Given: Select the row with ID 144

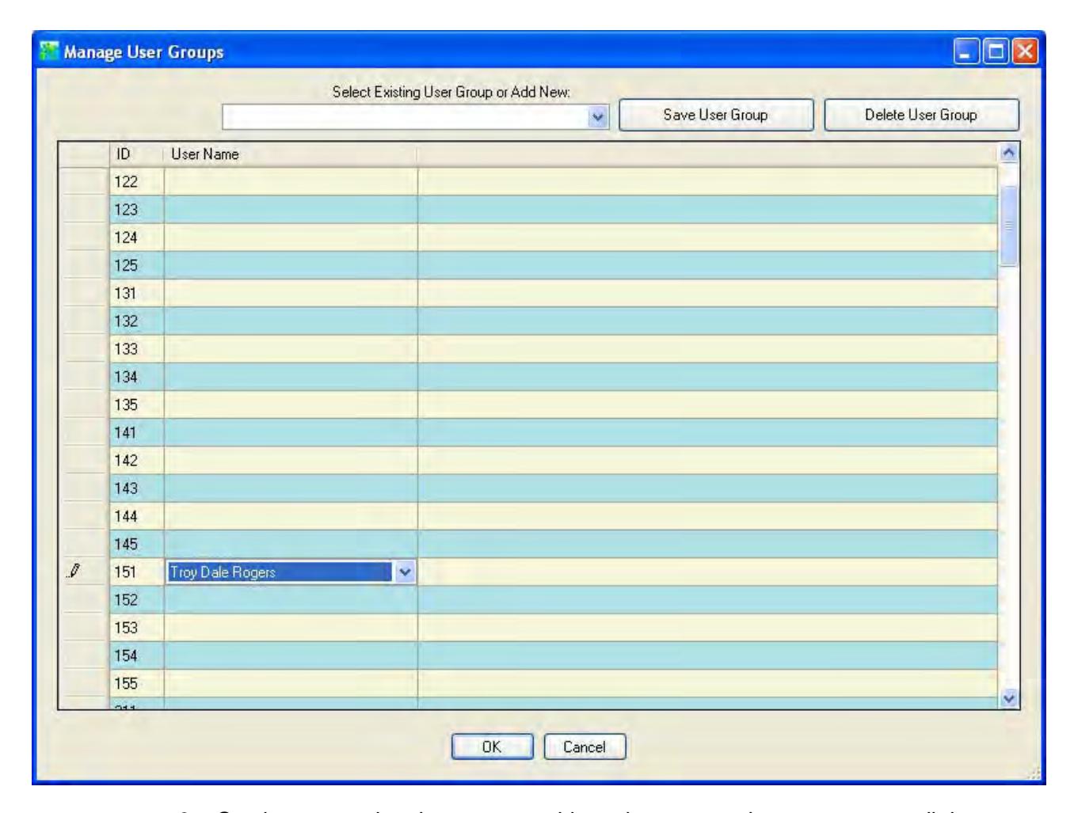Looking at the screenshot, I should point(528,516).
